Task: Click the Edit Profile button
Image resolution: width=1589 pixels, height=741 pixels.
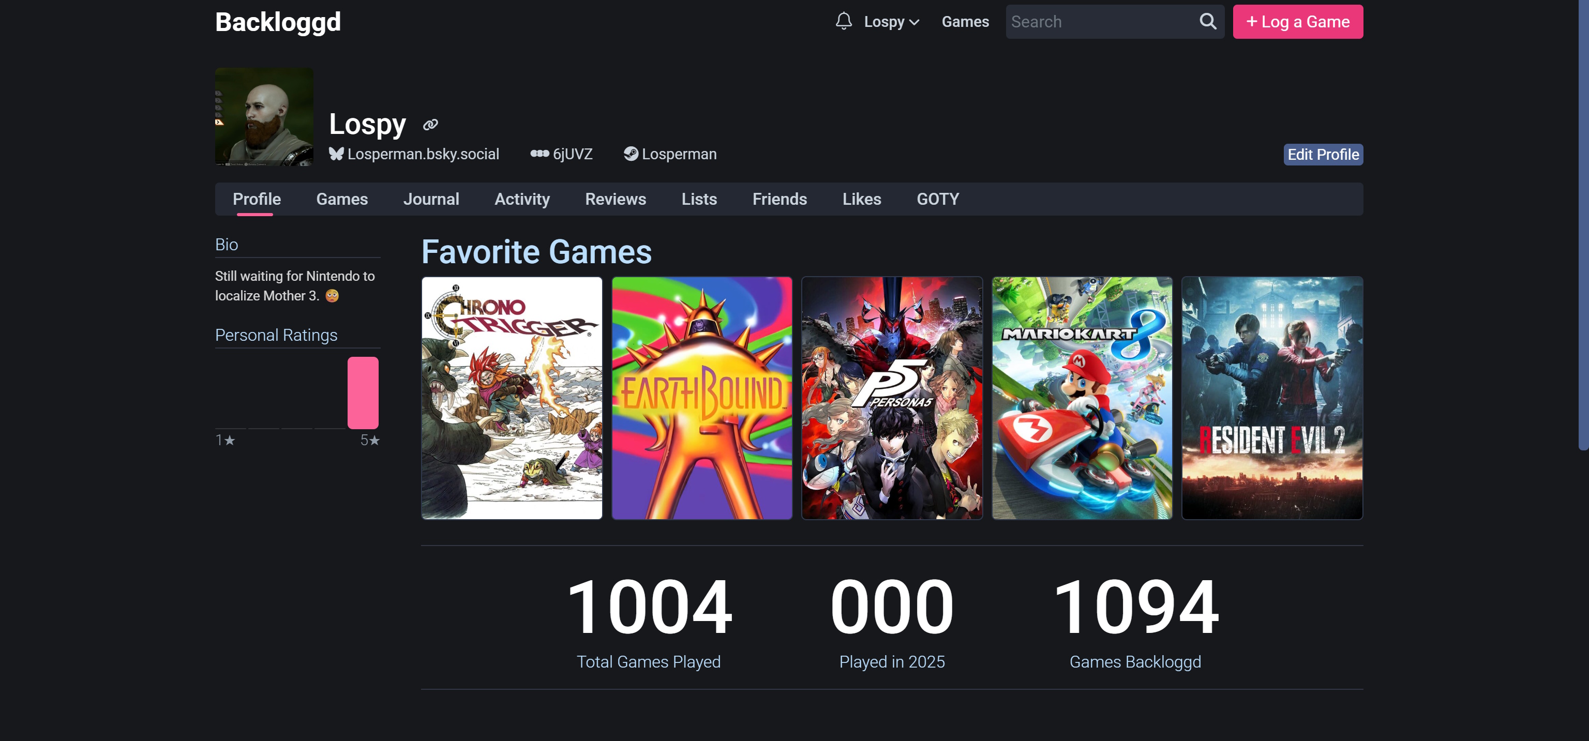Action: (x=1323, y=155)
